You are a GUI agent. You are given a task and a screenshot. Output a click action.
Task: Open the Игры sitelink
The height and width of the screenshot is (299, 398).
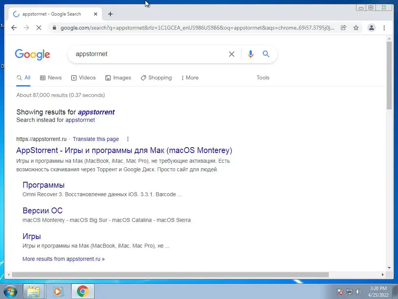31,236
